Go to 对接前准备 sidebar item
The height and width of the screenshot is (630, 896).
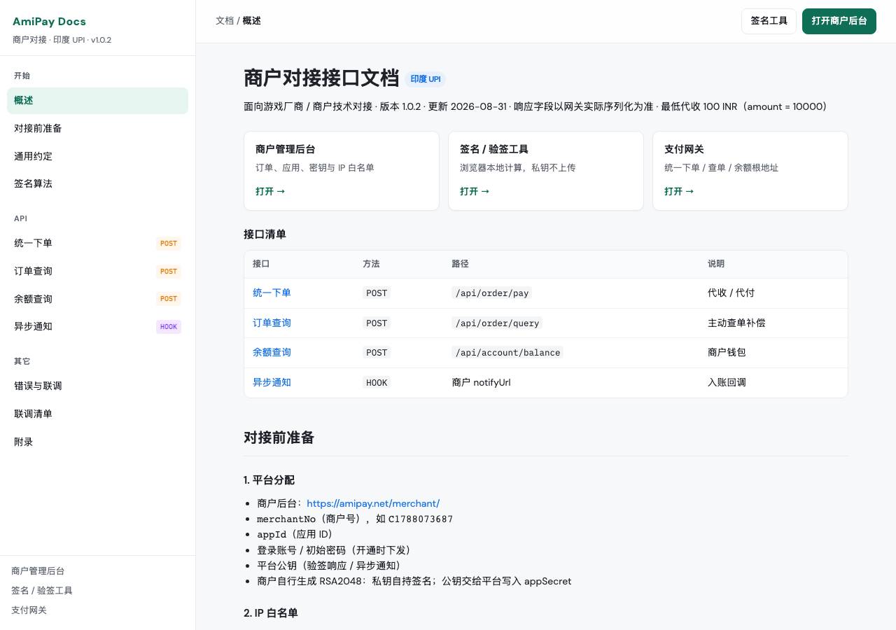[97, 128]
